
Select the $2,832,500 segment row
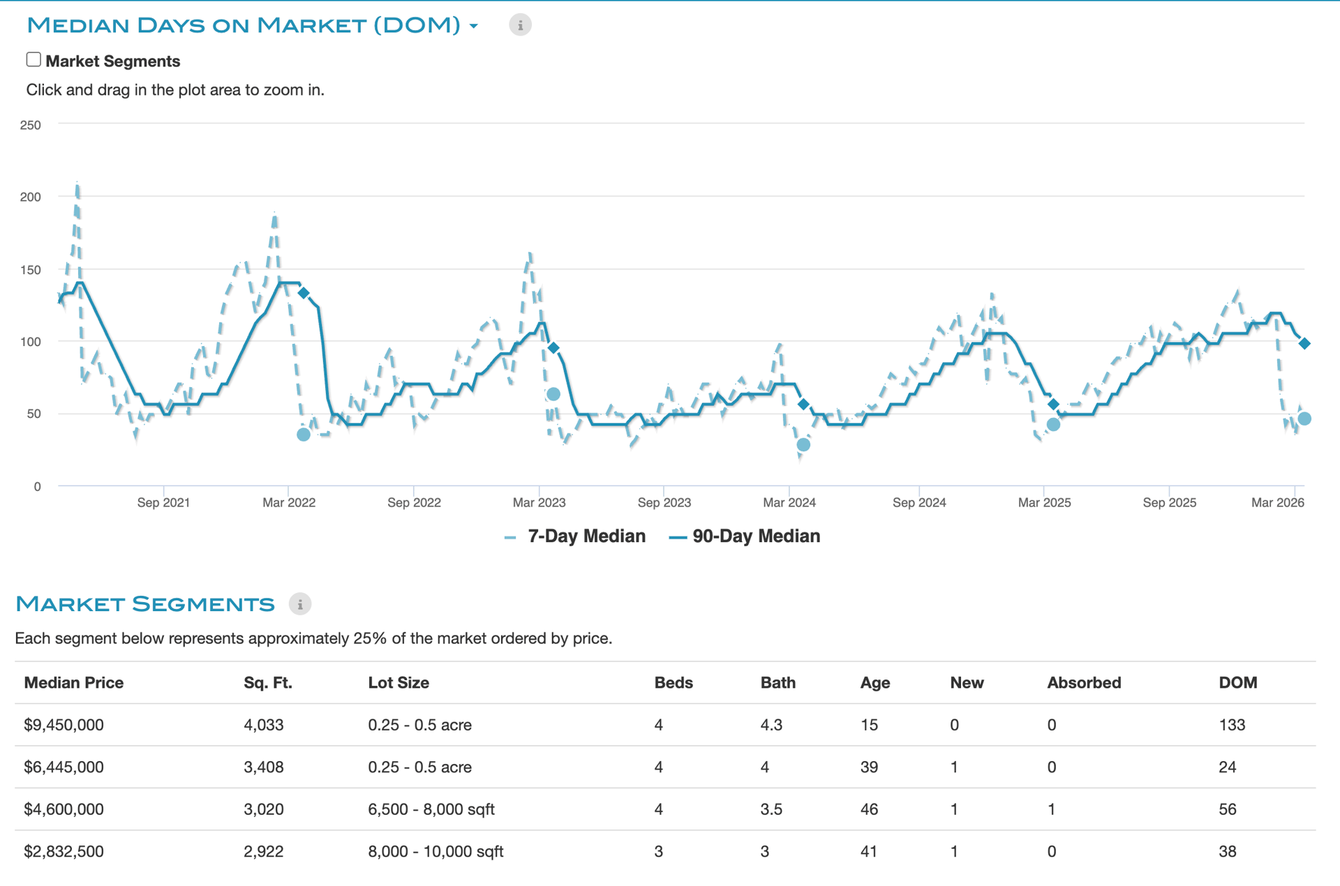pos(64,852)
